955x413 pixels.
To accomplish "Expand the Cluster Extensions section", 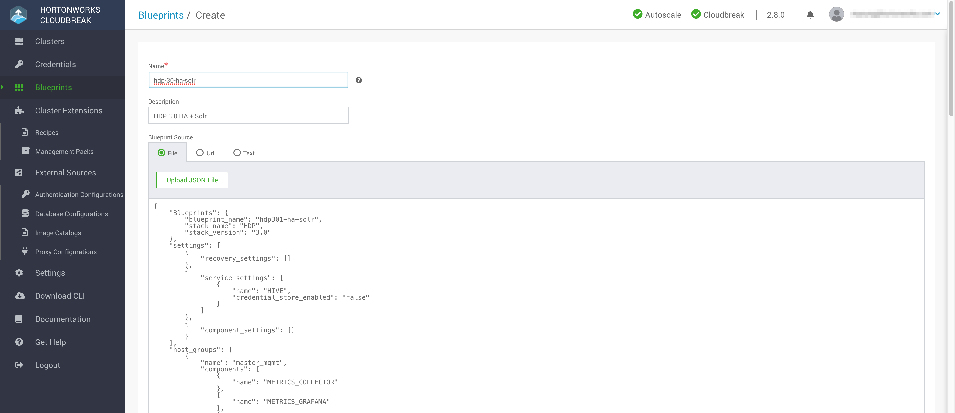I will click(69, 110).
